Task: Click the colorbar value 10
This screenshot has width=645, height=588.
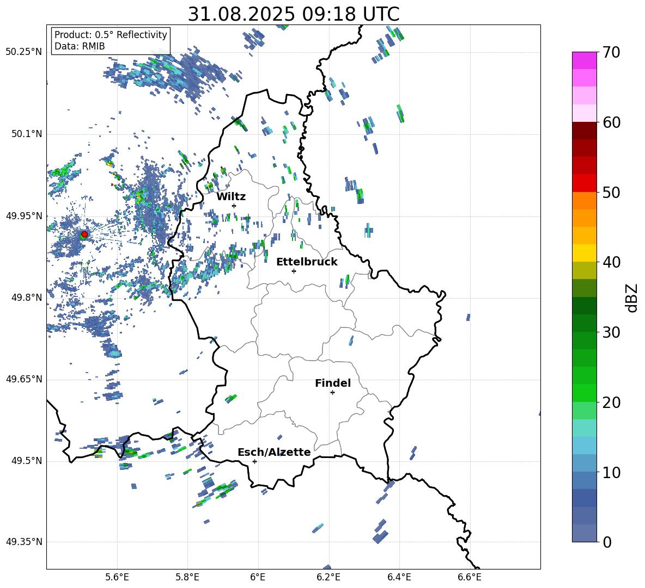Action: (x=612, y=472)
